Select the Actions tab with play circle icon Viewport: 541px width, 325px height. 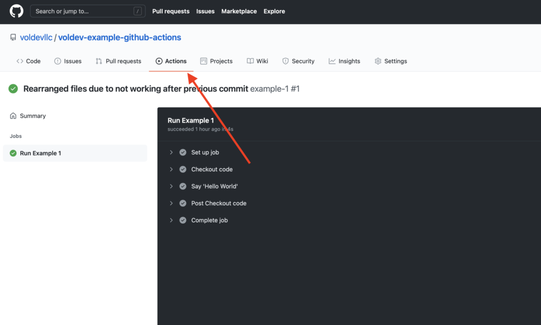click(171, 61)
